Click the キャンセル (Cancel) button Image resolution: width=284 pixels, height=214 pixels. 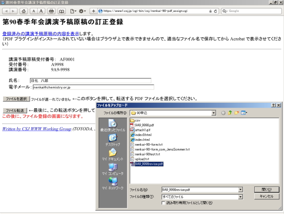[266, 196]
